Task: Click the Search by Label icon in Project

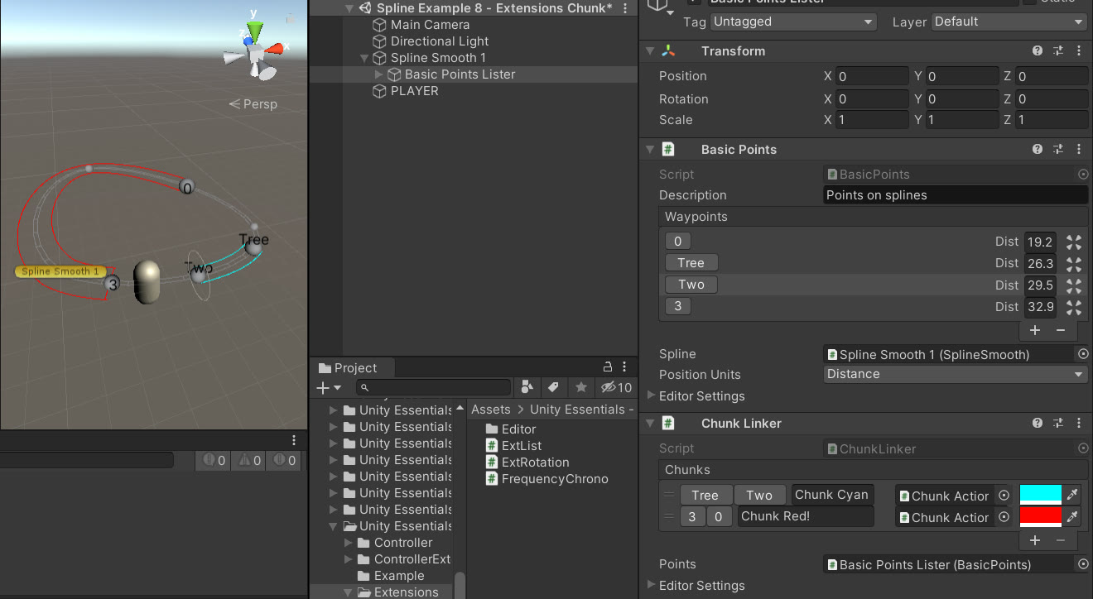Action: point(554,387)
